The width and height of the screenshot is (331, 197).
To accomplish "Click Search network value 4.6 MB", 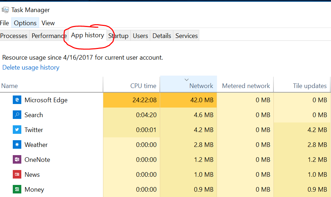I will pyautogui.click(x=204, y=115).
